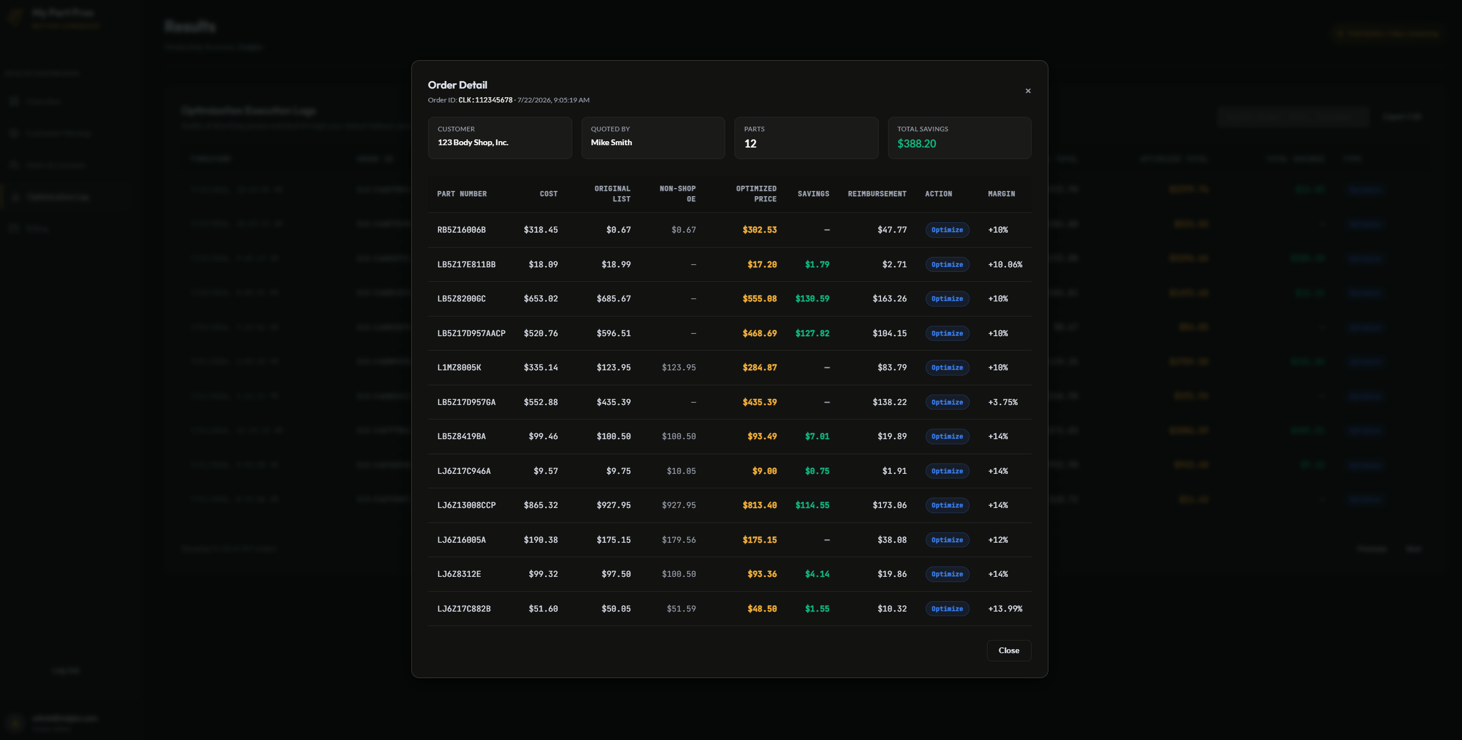The height and width of the screenshot is (740, 1462).
Task: Click savings amount $7.01
Action: coord(817,436)
